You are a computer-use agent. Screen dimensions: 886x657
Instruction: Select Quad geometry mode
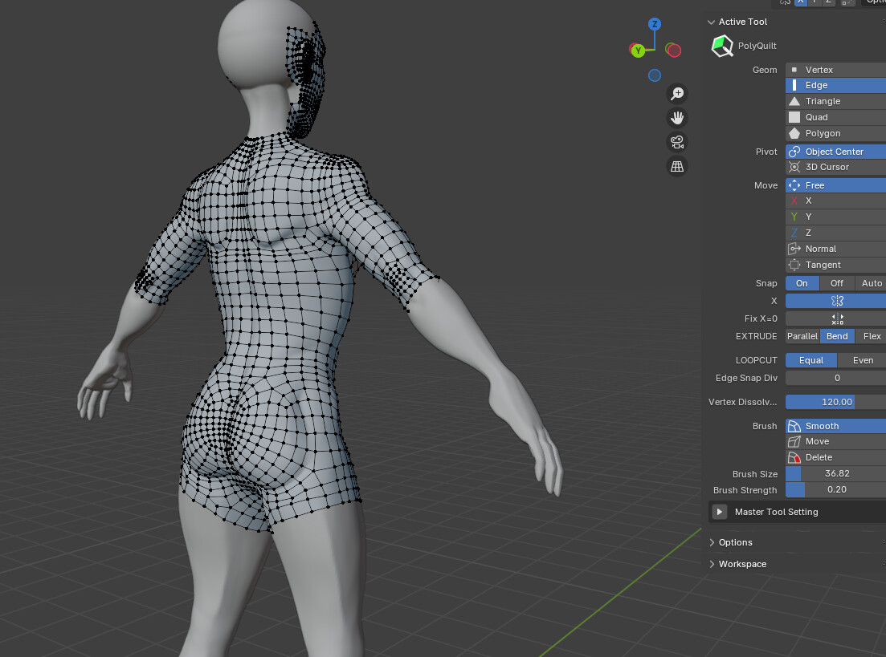[x=835, y=117]
